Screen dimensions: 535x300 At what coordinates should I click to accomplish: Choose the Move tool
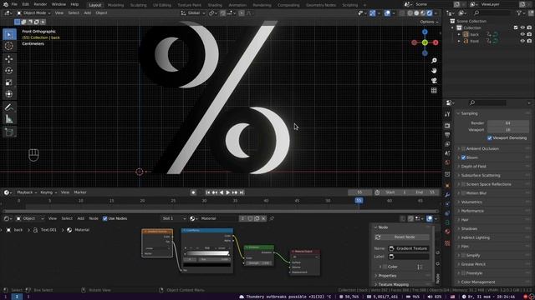tap(9, 59)
